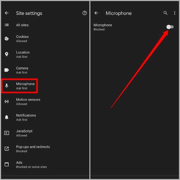Click 'Allowed' under JavaScript
Screen dimensions: 180x180
click(x=22, y=135)
